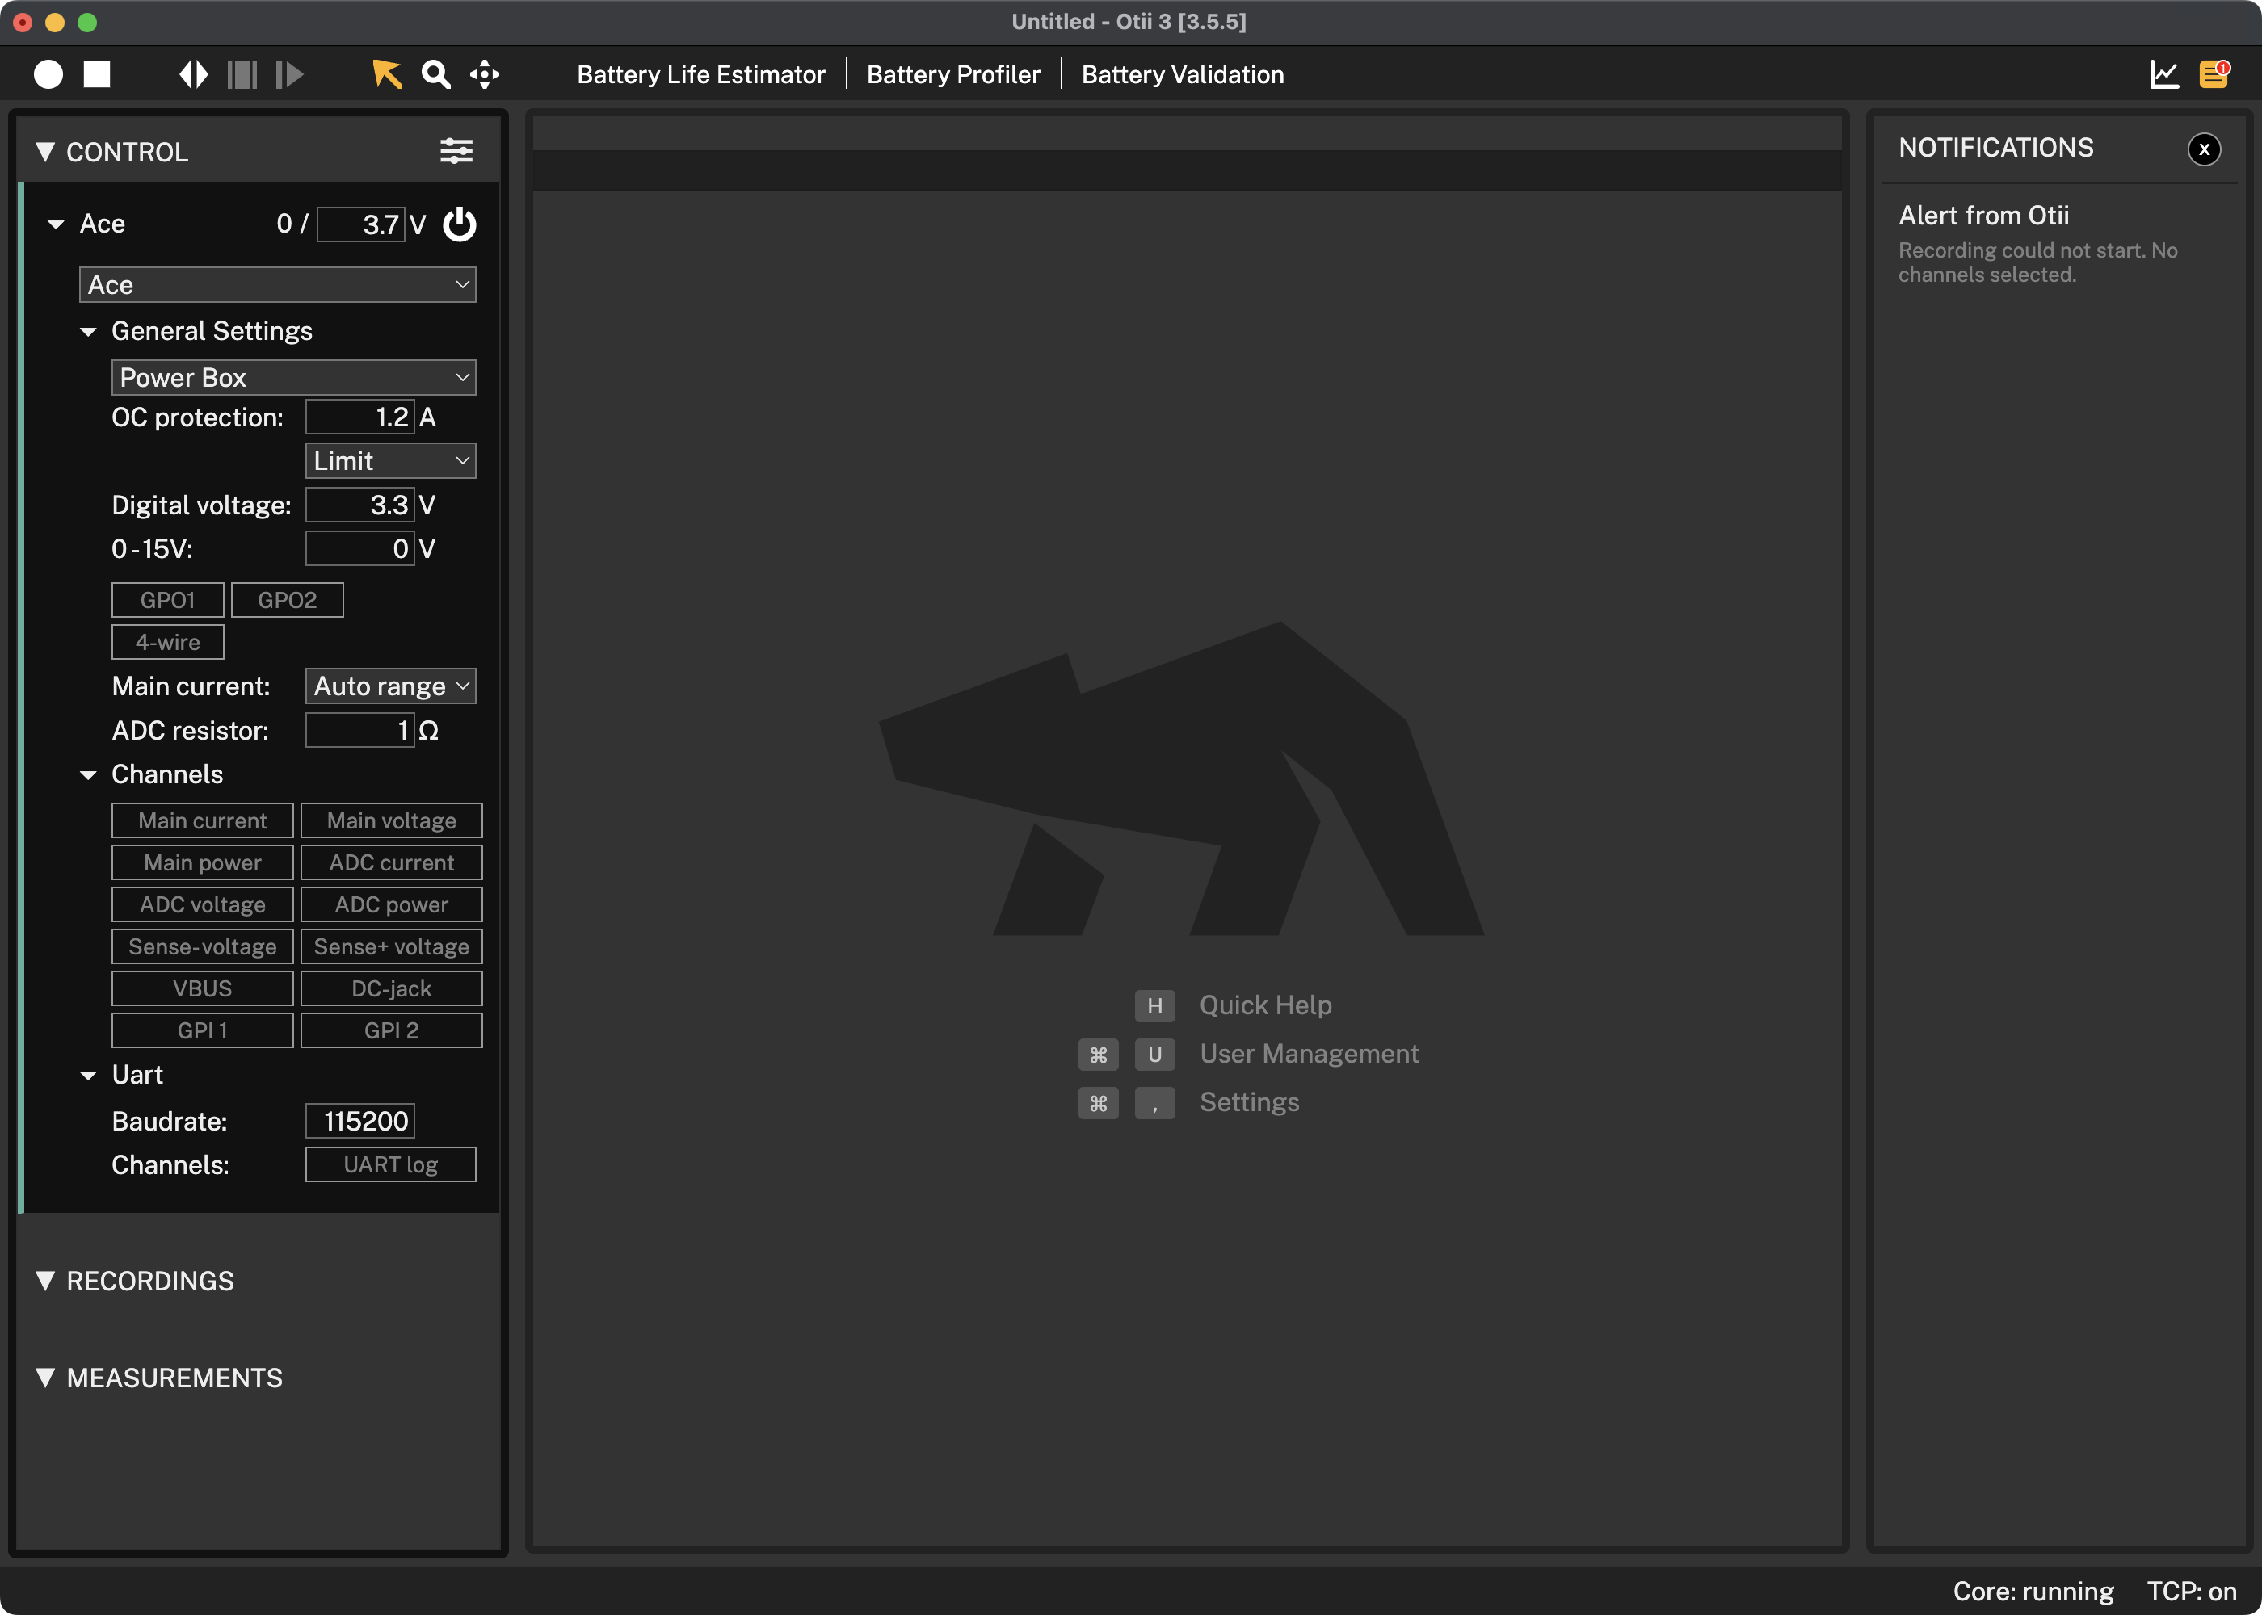Open Battery Validation

[x=1183, y=74]
